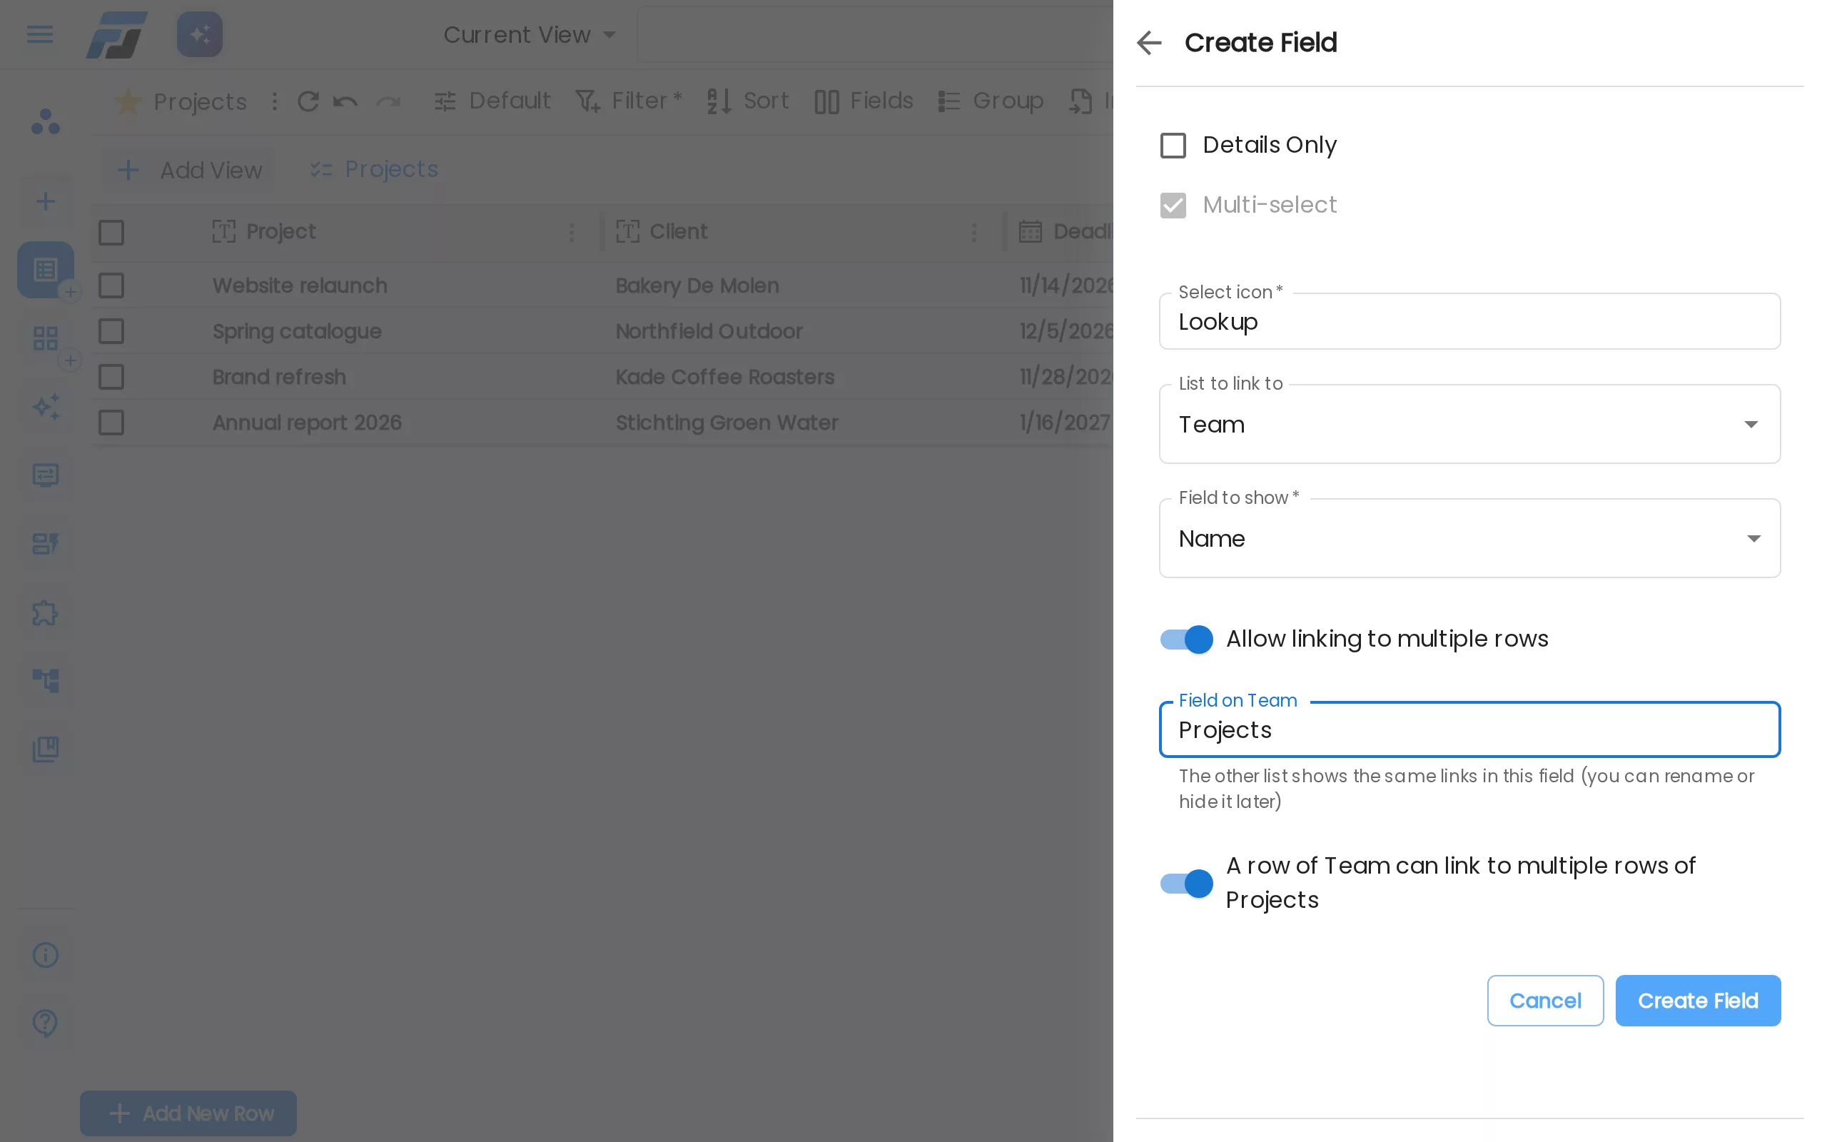Tick the Brand refresh row checkbox
The image size is (1827, 1142).
coord(111,377)
